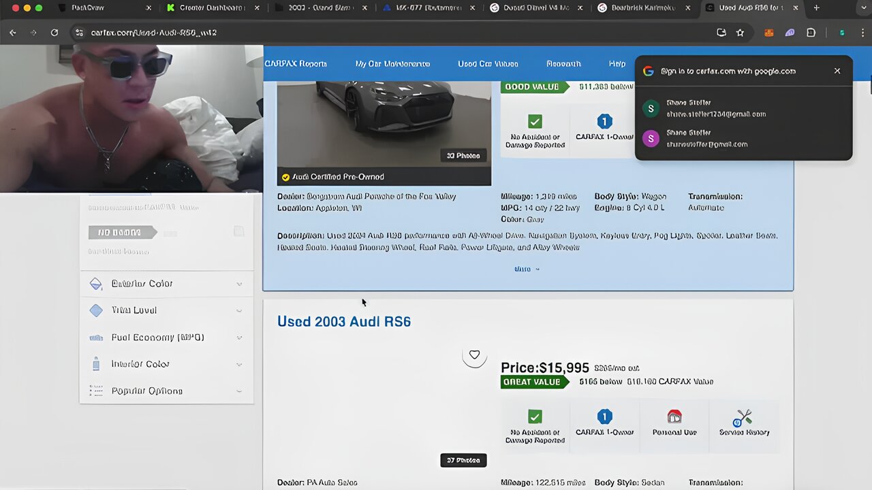Bookmark this page with the star icon
Screen dimensions: 872x490
740,33
